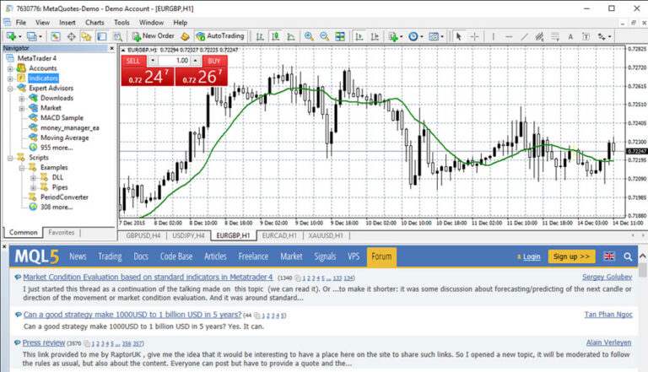Open Sergey Golubev author link
The height and width of the screenshot is (372, 648).
point(607,277)
